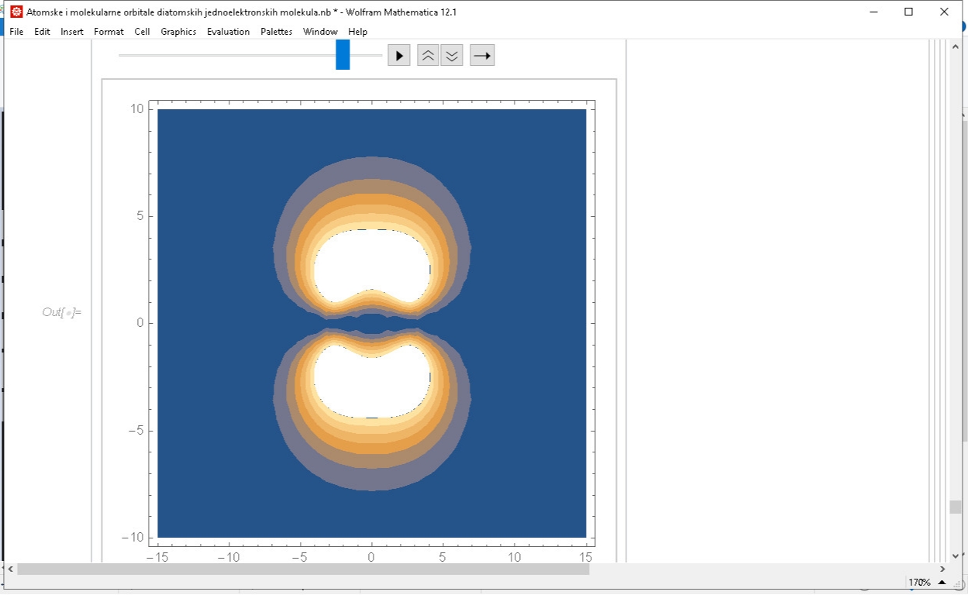
Task: Open the File menu
Action: pyautogui.click(x=16, y=32)
